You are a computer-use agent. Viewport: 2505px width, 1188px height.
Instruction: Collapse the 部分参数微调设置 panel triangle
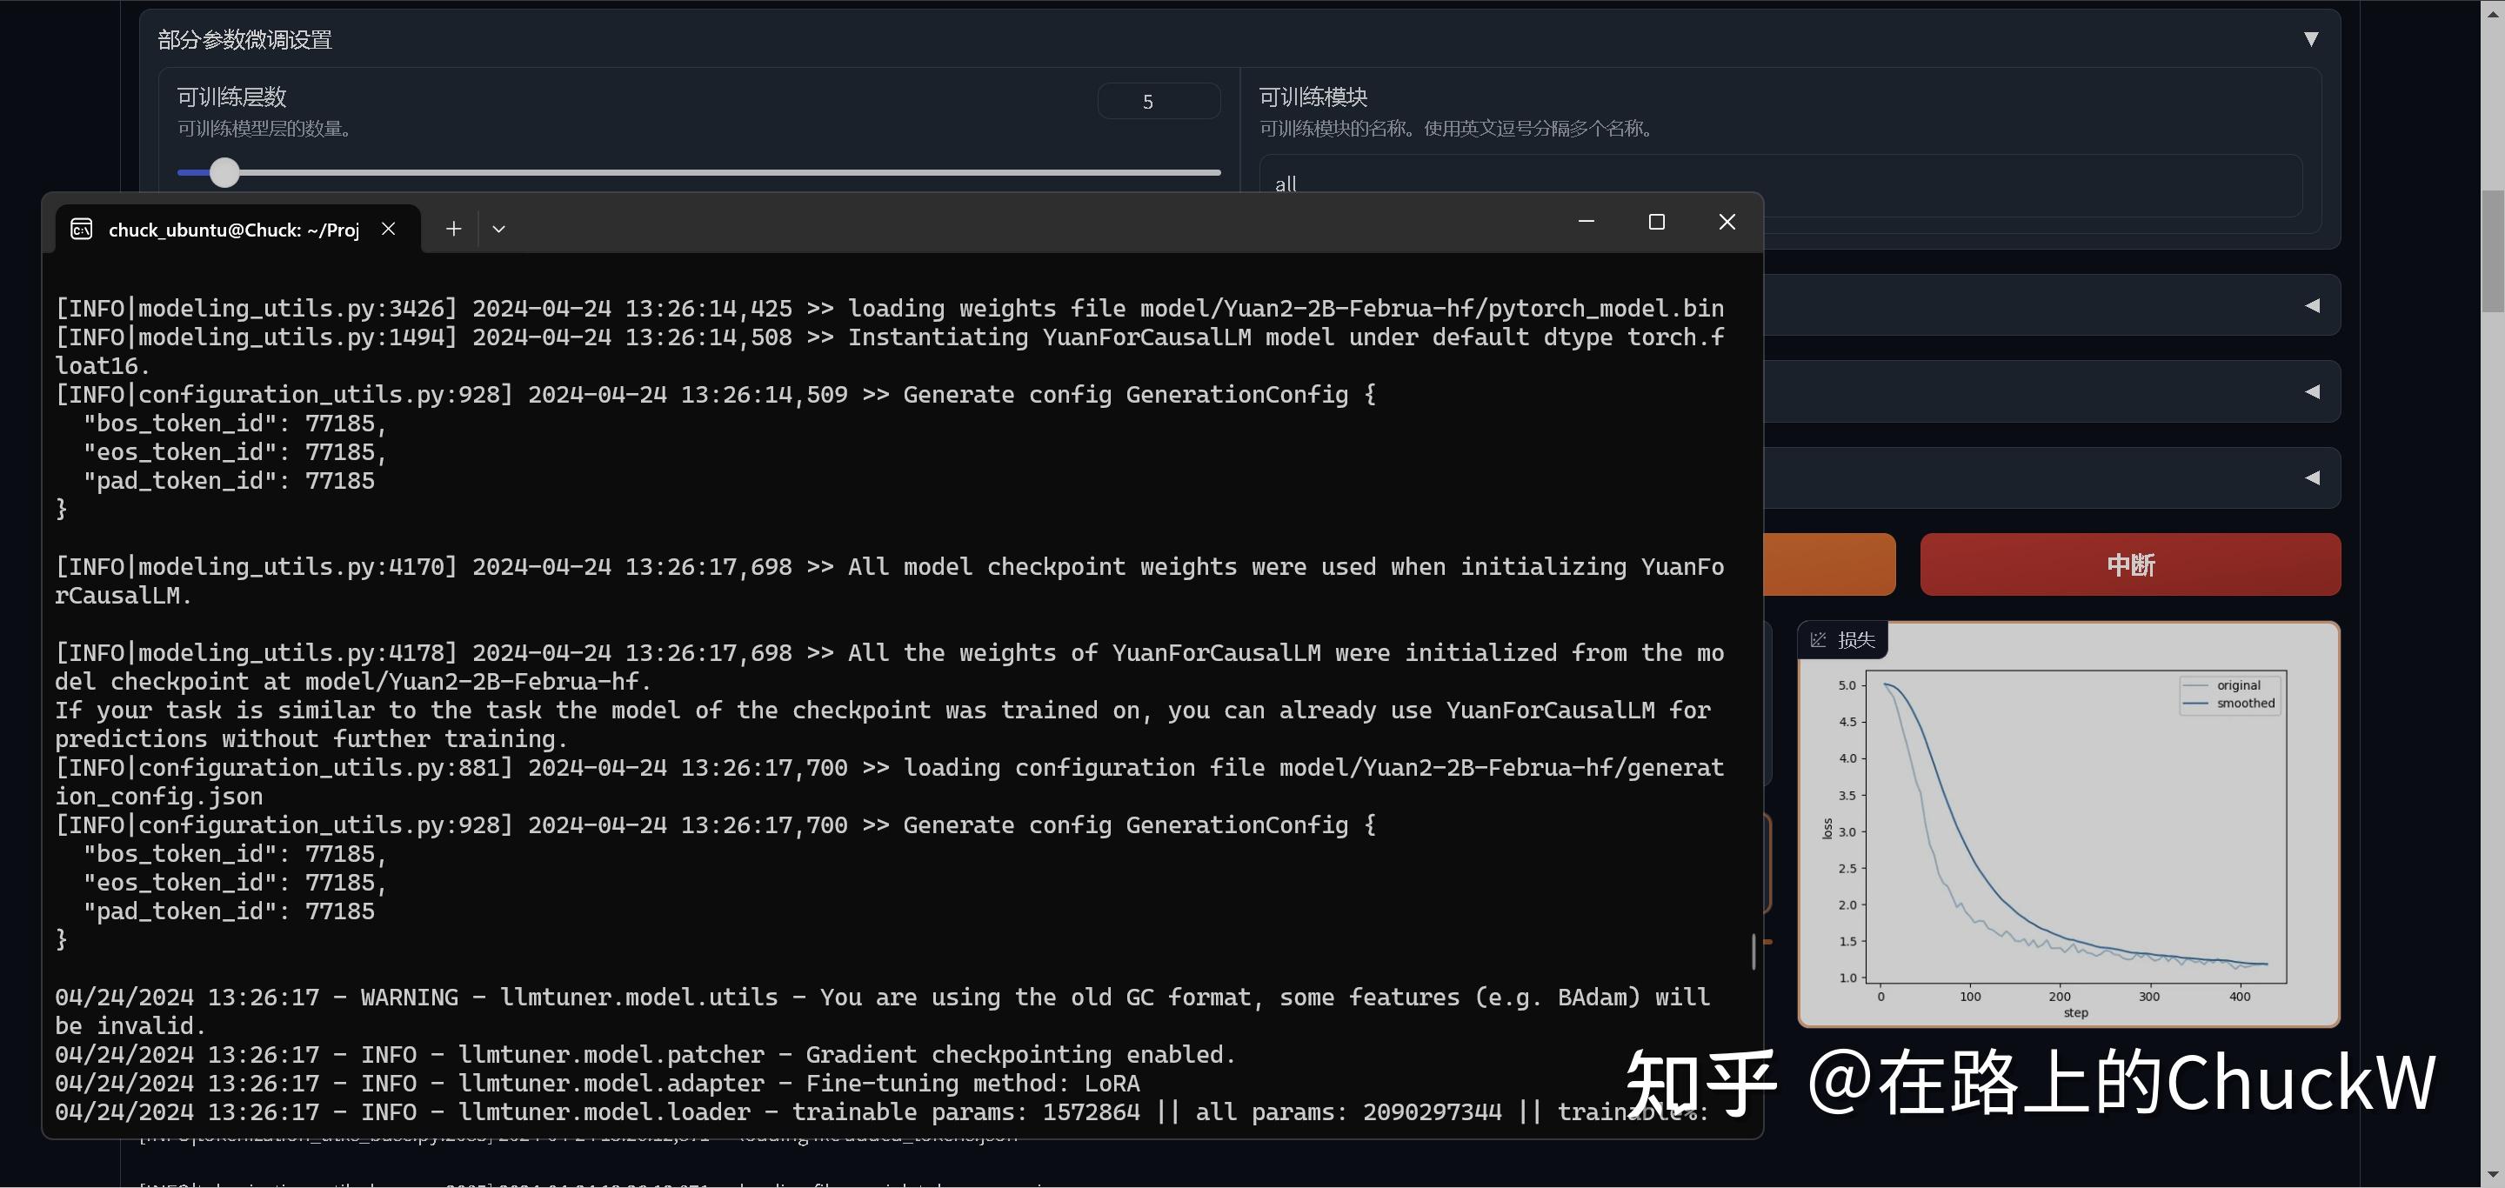2312,39
